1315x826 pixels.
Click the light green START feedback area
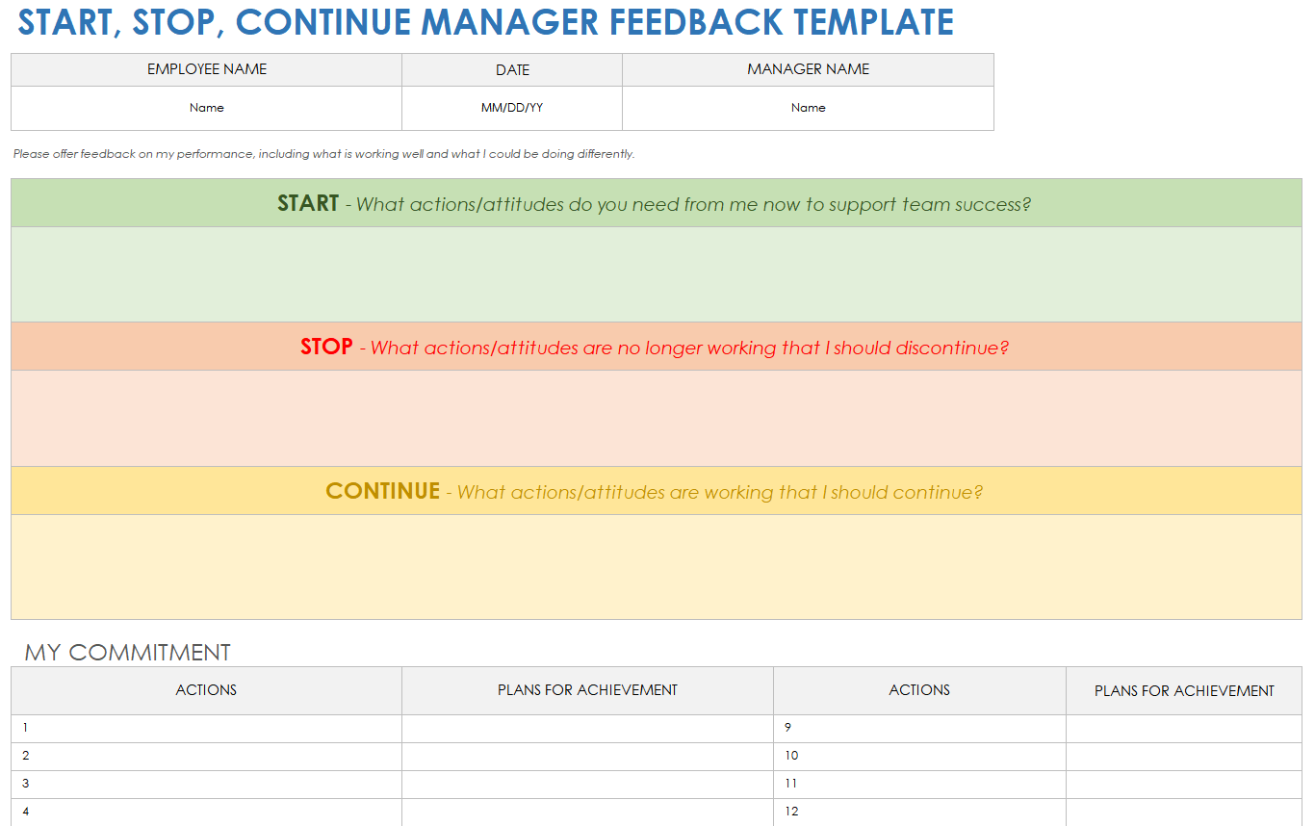click(x=656, y=274)
